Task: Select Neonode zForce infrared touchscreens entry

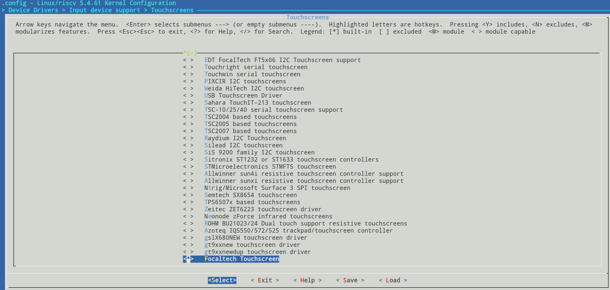Action: click(268, 216)
